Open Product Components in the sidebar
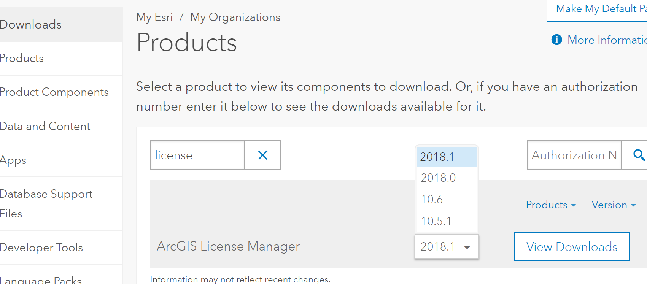The image size is (647, 284). click(x=54, y=92)
